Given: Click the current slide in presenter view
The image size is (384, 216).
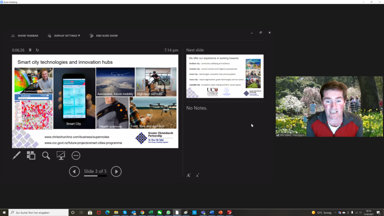Looking at the screenshot, I should [95, 101].
